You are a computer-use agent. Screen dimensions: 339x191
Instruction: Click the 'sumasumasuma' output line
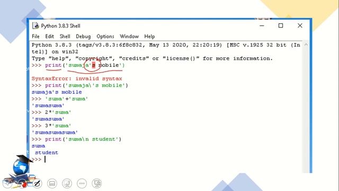pos(55,132)
